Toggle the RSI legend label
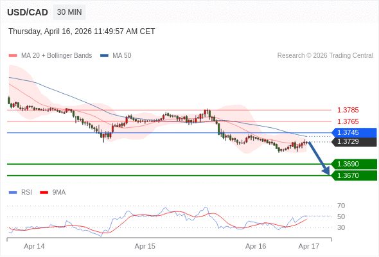Screen dimensions: 379x257 point(26,193)
